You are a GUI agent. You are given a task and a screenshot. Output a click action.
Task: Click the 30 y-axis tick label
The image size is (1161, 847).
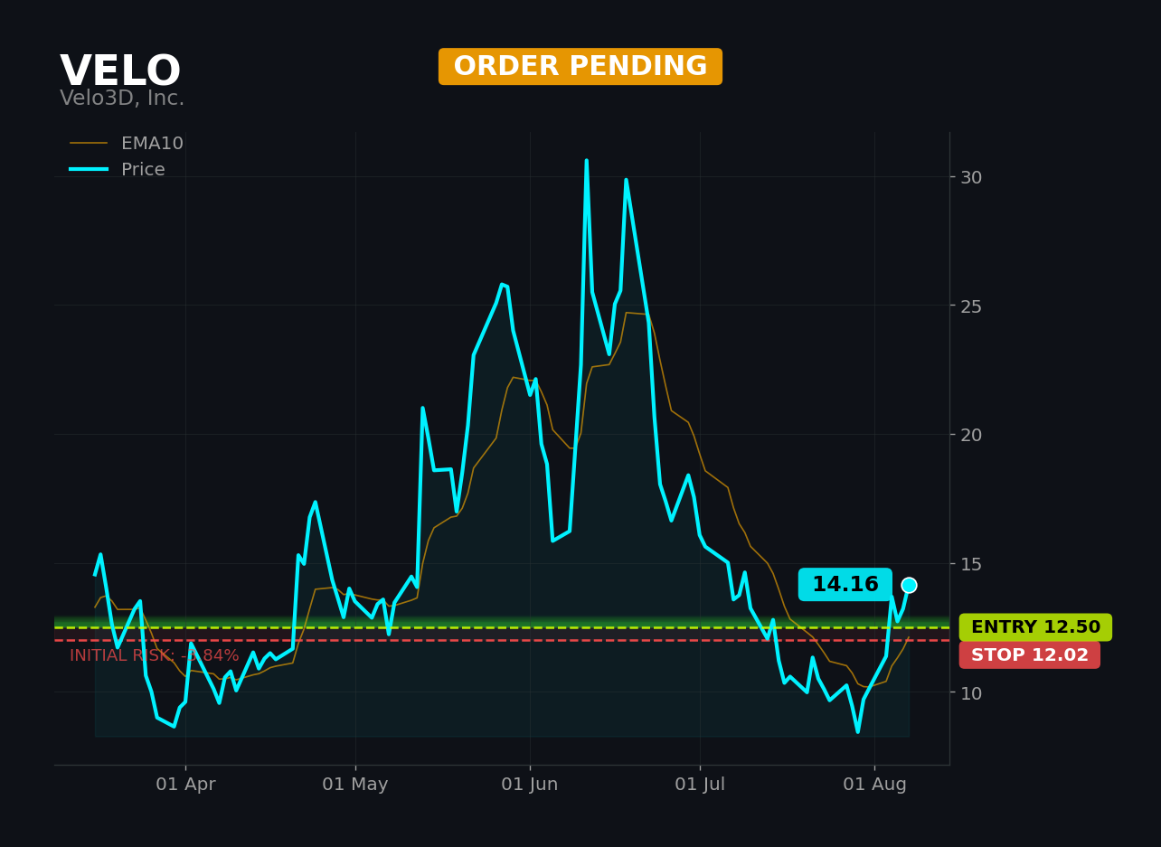[971, 177]
